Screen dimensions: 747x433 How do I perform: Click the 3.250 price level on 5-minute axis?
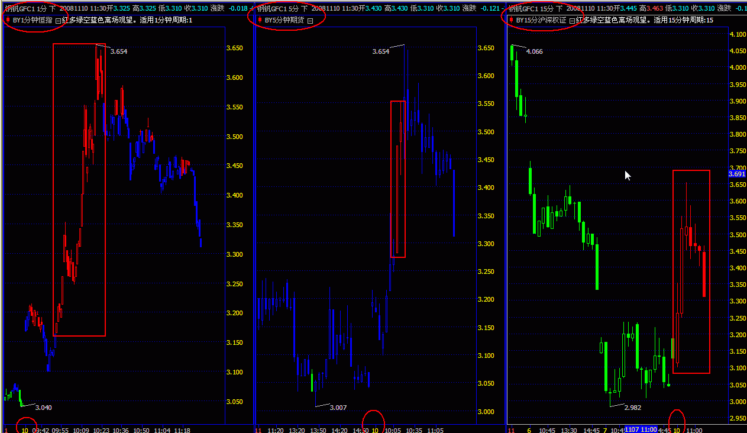pos(486,272)
